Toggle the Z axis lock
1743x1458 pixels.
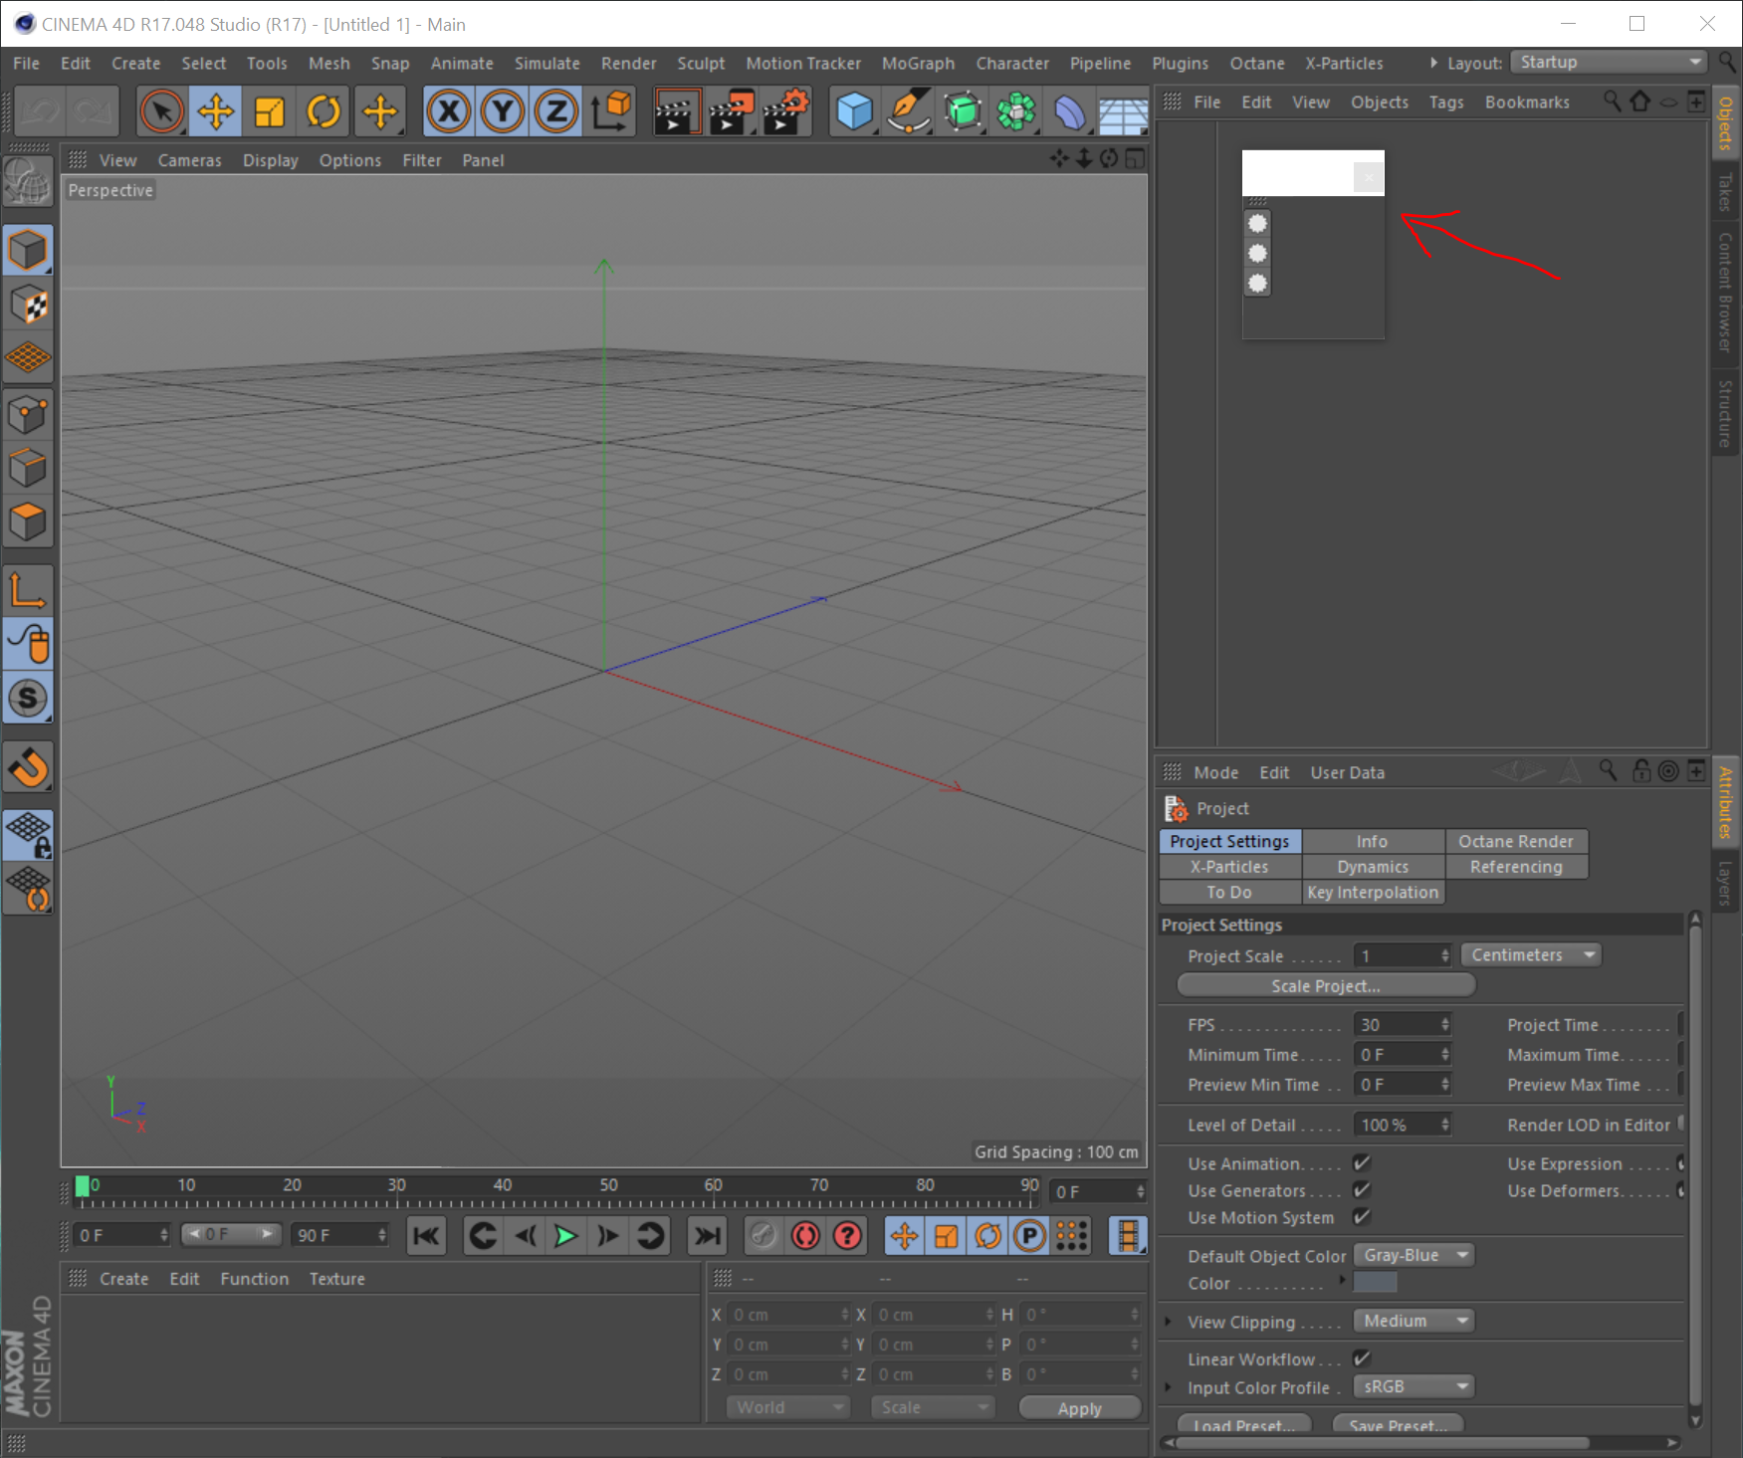(x=556, y=110)
